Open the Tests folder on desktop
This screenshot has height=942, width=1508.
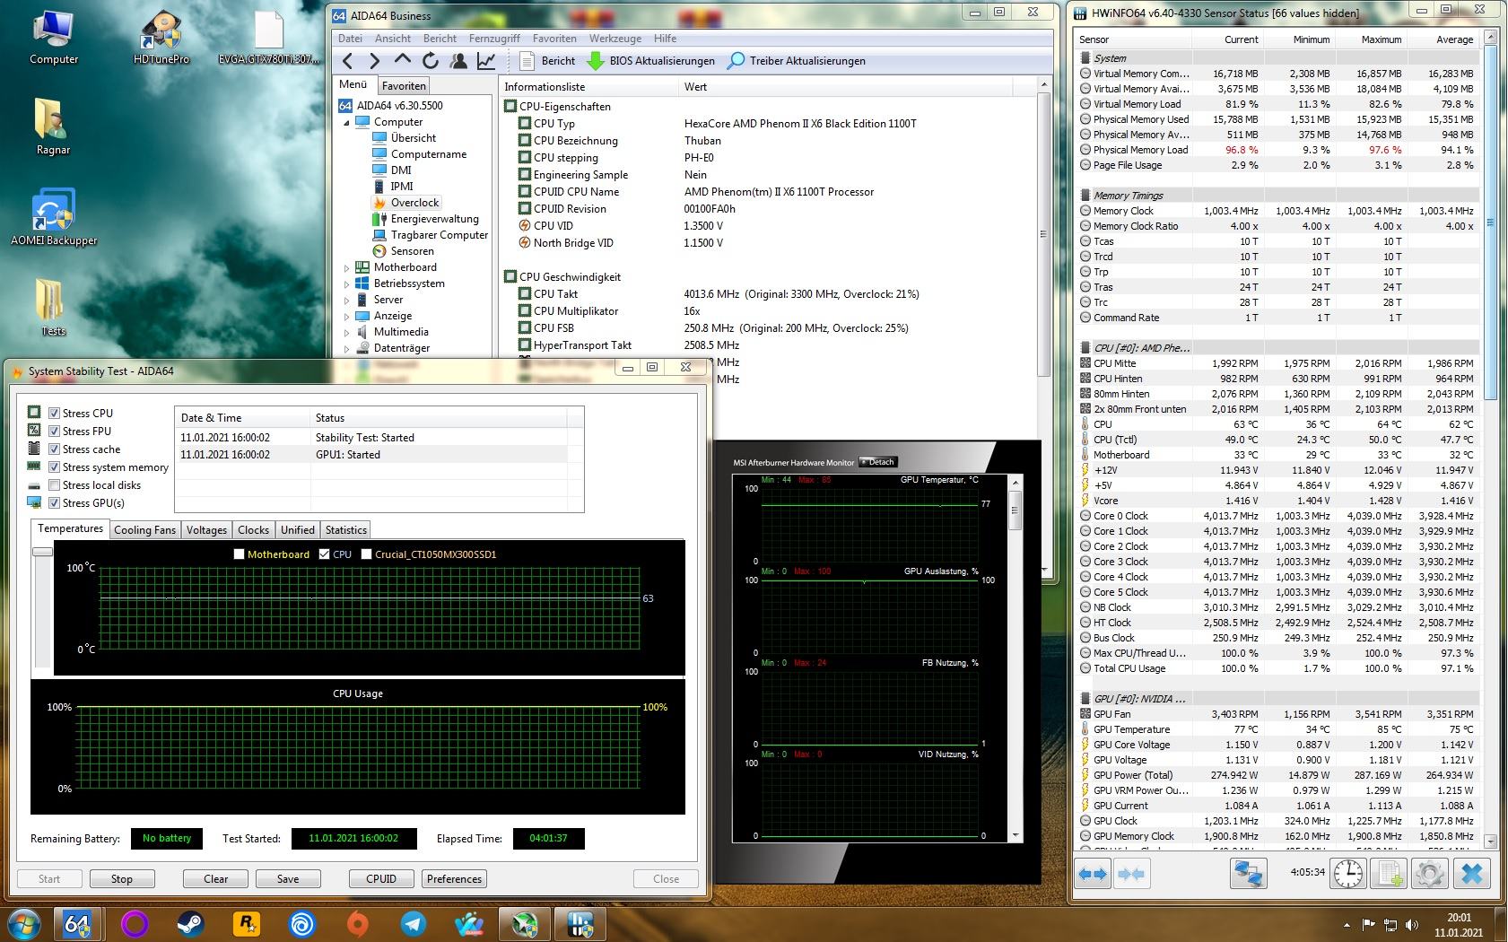point(53,307)
